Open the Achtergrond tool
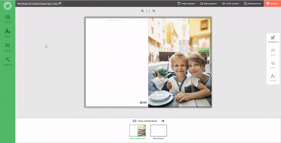 click(273, 39)
